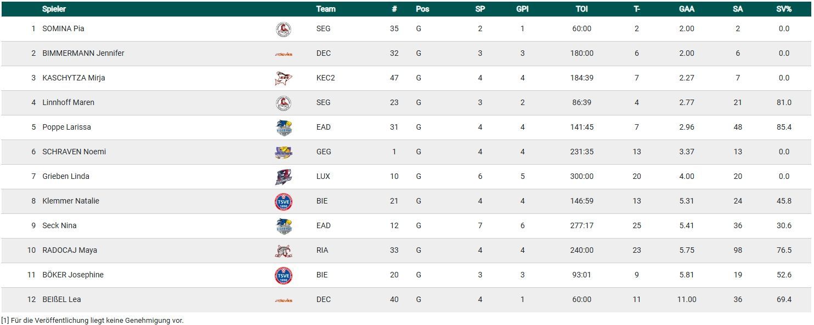Open team link EAD for Seck Nina

pyautogui.click(x=324, y=225)
